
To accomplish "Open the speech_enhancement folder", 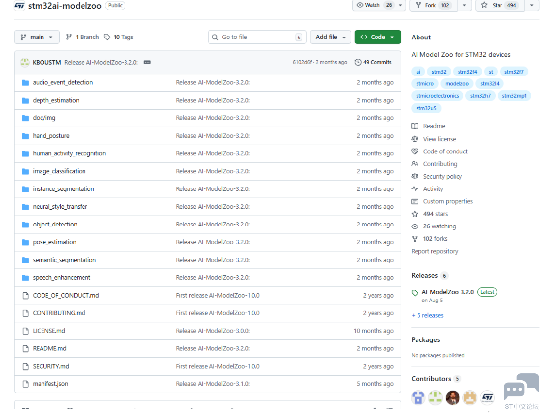I will (x=61, y=278).
